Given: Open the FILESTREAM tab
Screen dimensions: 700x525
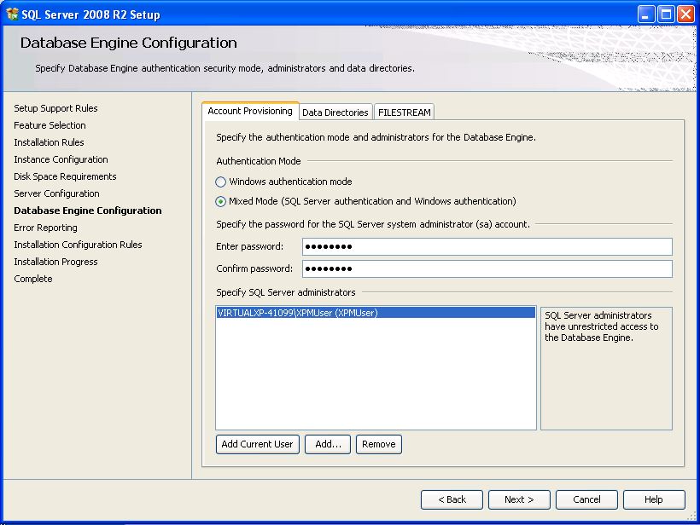Looking at the screenshot, I should [405, 112].
